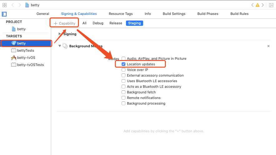Click the yellow warning issue icon

(x=258, y=5)
